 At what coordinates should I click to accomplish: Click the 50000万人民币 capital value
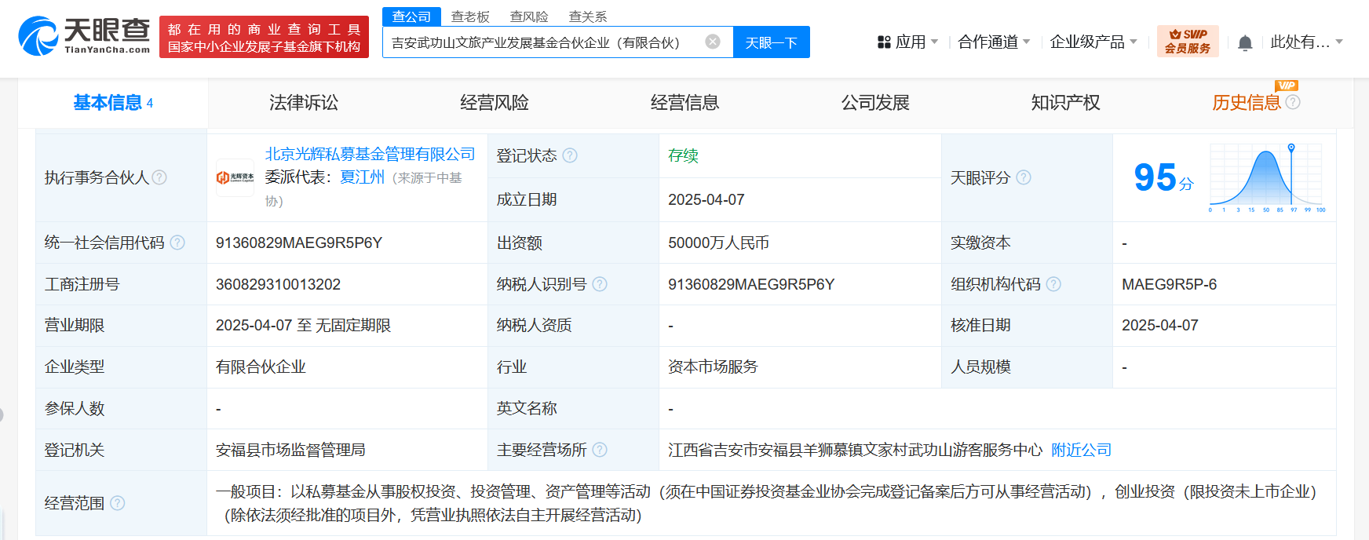coord(719,243)
